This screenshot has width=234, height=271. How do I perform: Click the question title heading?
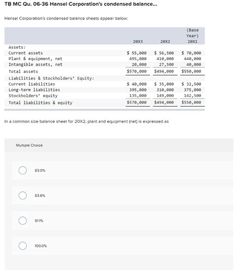80,4
